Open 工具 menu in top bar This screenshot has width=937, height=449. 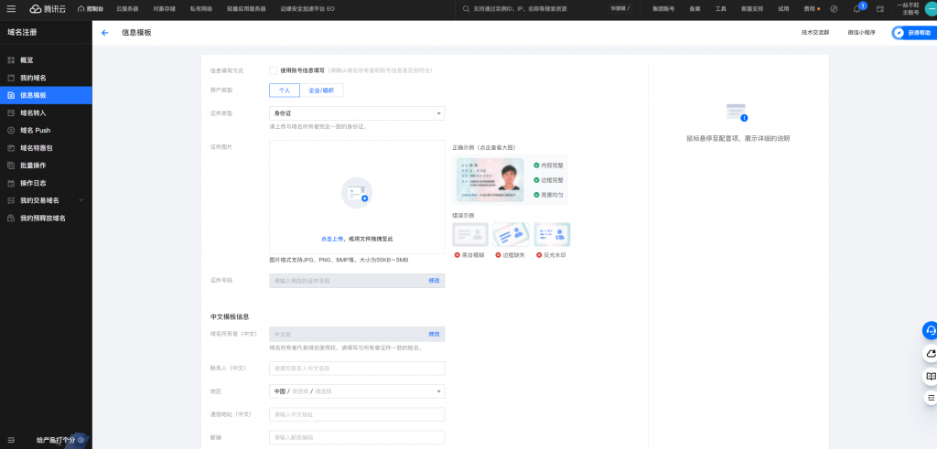721,9
